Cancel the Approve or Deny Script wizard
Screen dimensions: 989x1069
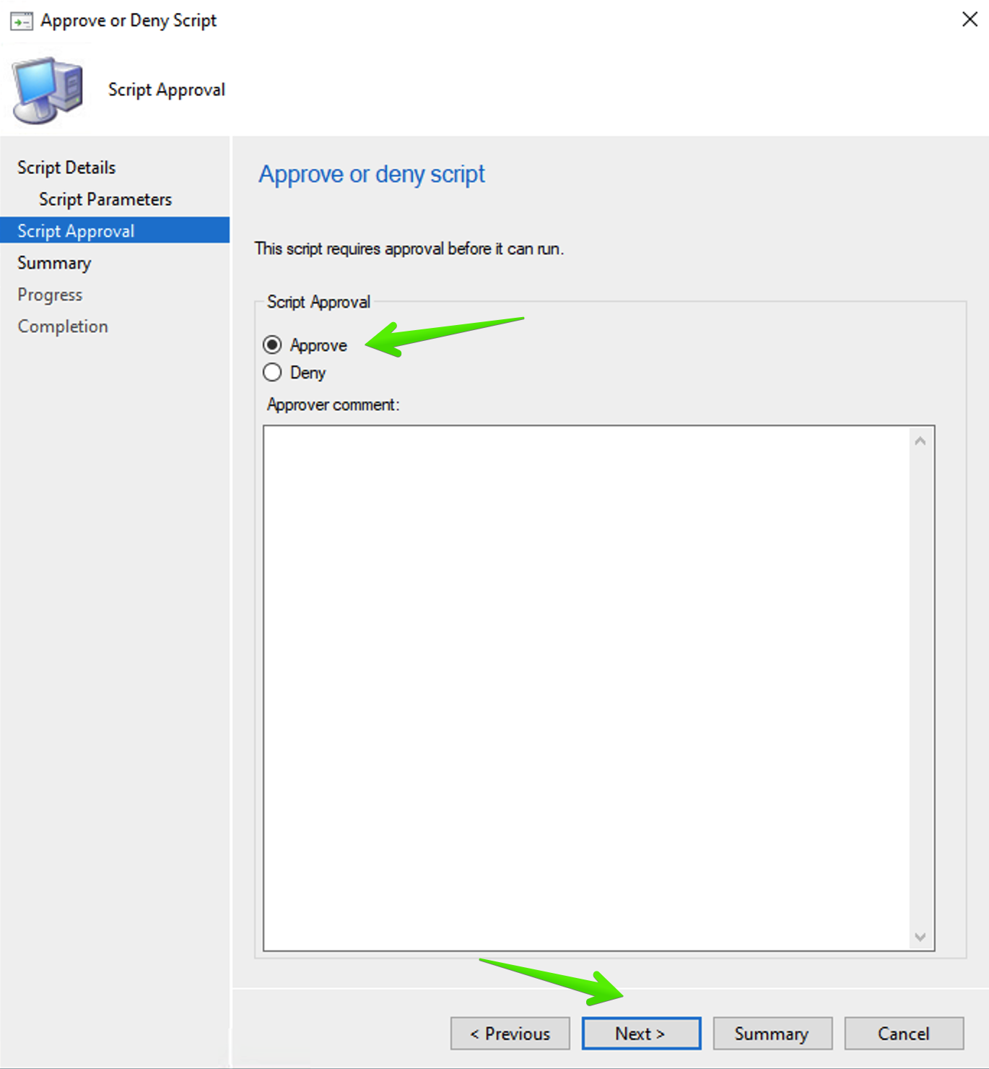pyautogui.click(x=904, y=1034)
